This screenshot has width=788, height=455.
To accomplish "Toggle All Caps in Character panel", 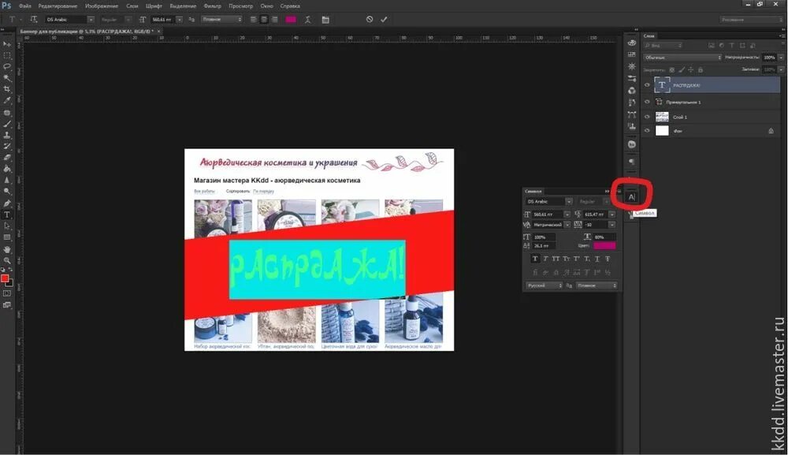I will click(x=556, y=259).
